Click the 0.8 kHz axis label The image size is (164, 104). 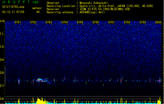pos(2,73)
